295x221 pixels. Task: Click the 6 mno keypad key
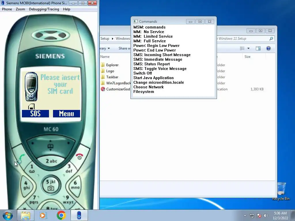click(75, 185)
